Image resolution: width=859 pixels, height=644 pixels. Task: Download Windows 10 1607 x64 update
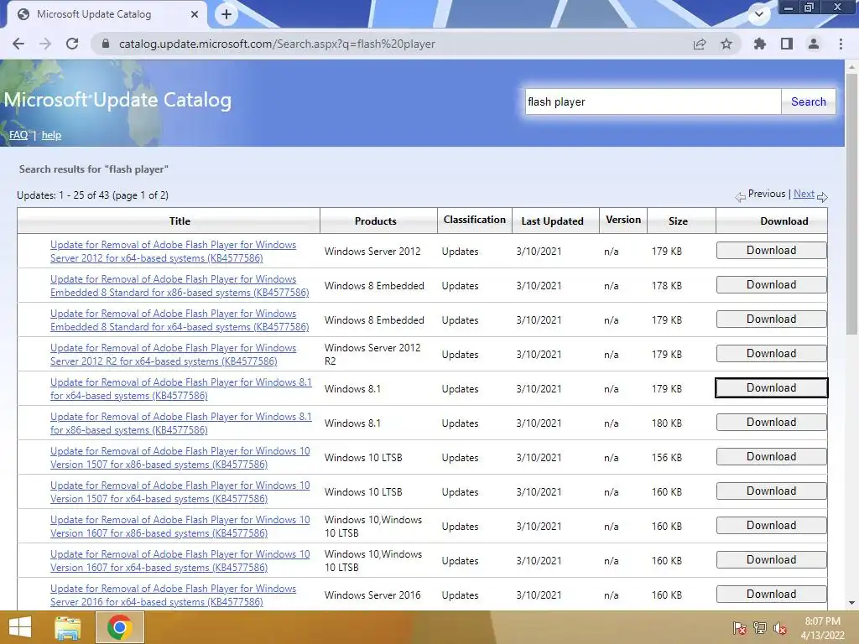[x=772, y=559]
